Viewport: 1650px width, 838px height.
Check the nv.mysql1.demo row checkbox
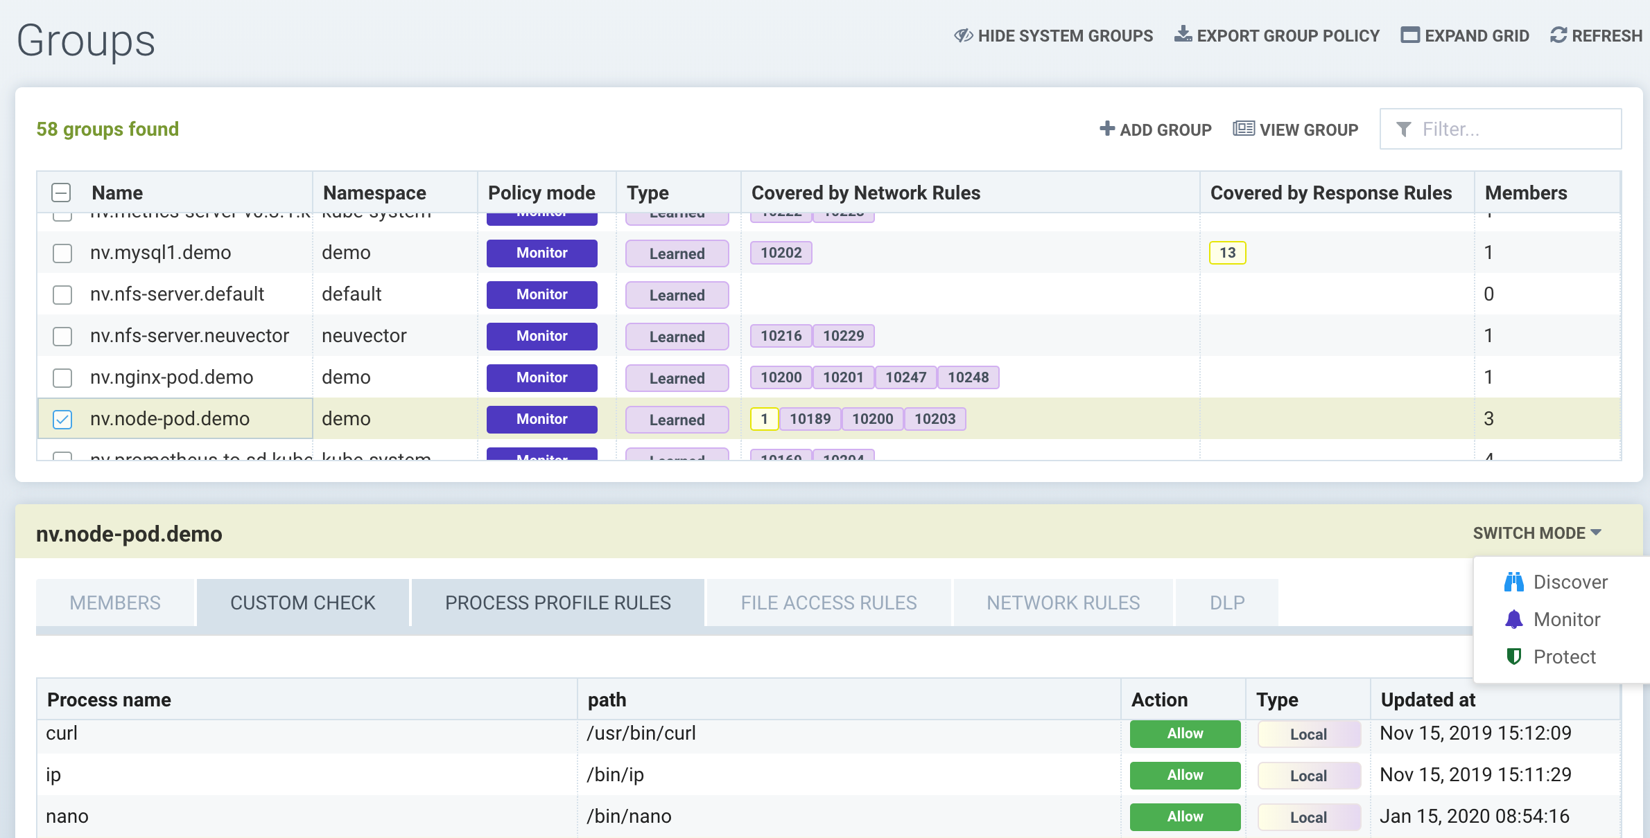[62, 253]
